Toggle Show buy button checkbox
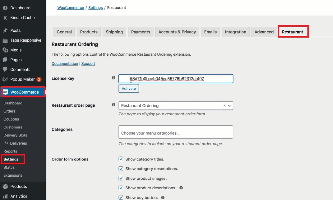 [x=121, y=197]
